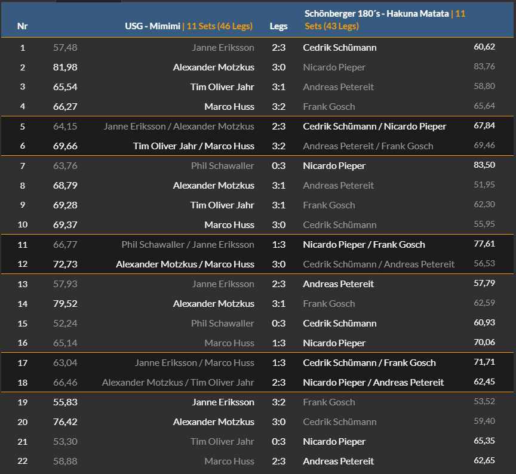The image size is (516, 474).
Task: Click the 55,95 average in match 10
Action: pos(484,224)
